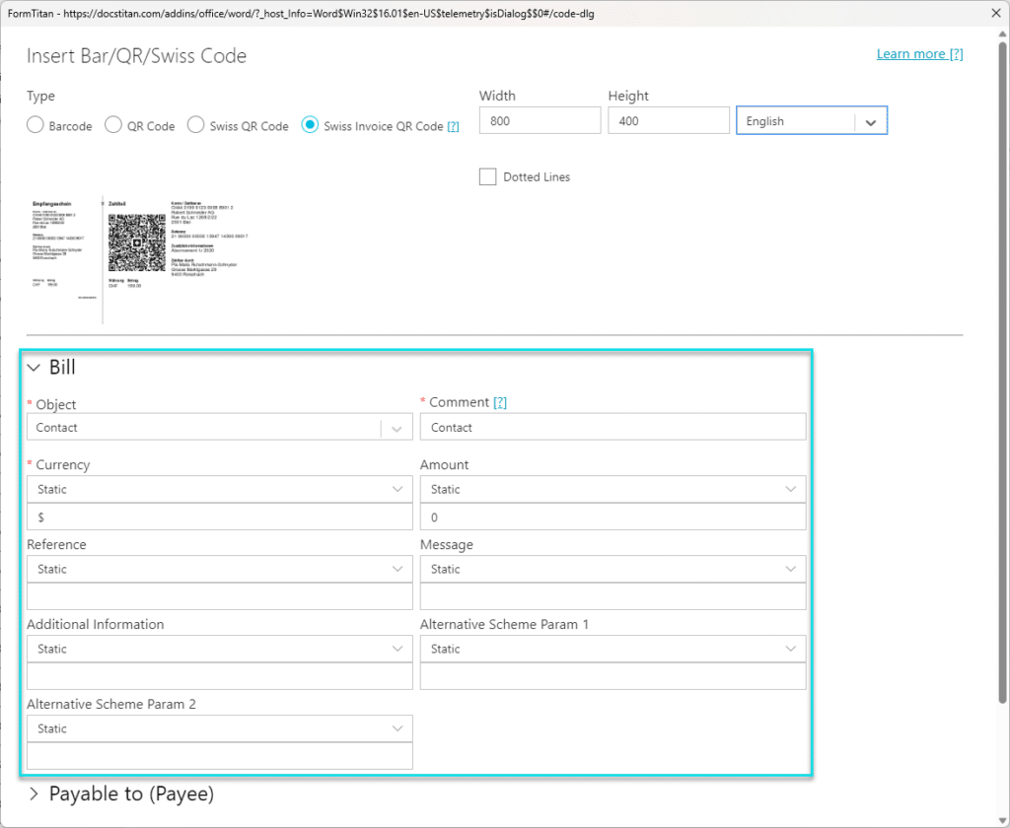This screenshot has height=828, width=1010.
Task: Open the Message type dropdown
Action: [613, 569]
